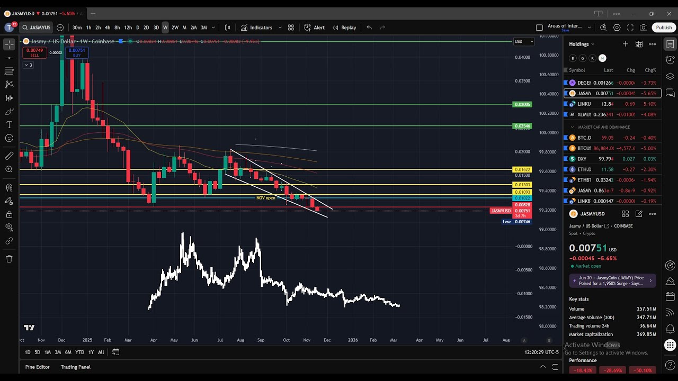Open candlestick chart type selector
Image resolution: width=678 pixels, height=381 pixels.
(x=227, y=28)
